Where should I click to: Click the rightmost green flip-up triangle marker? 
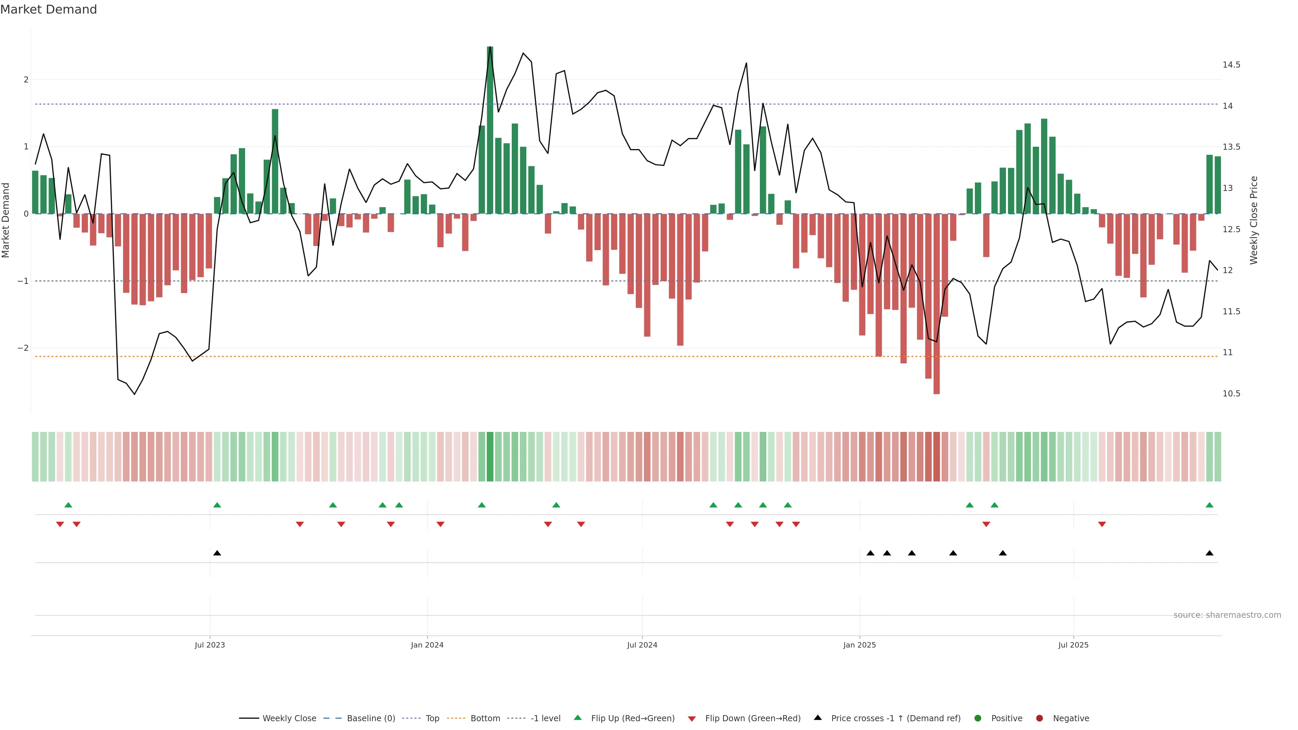point(1209,505)
